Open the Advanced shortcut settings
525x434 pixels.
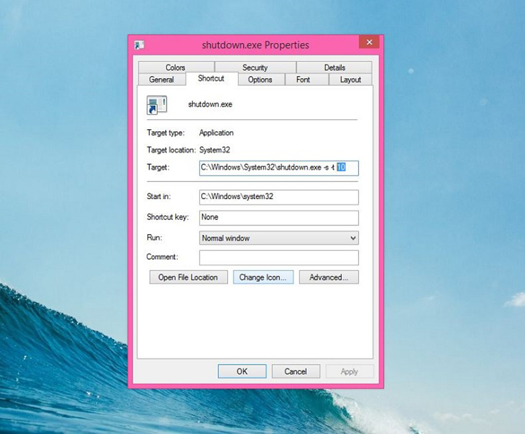point(329,277)
